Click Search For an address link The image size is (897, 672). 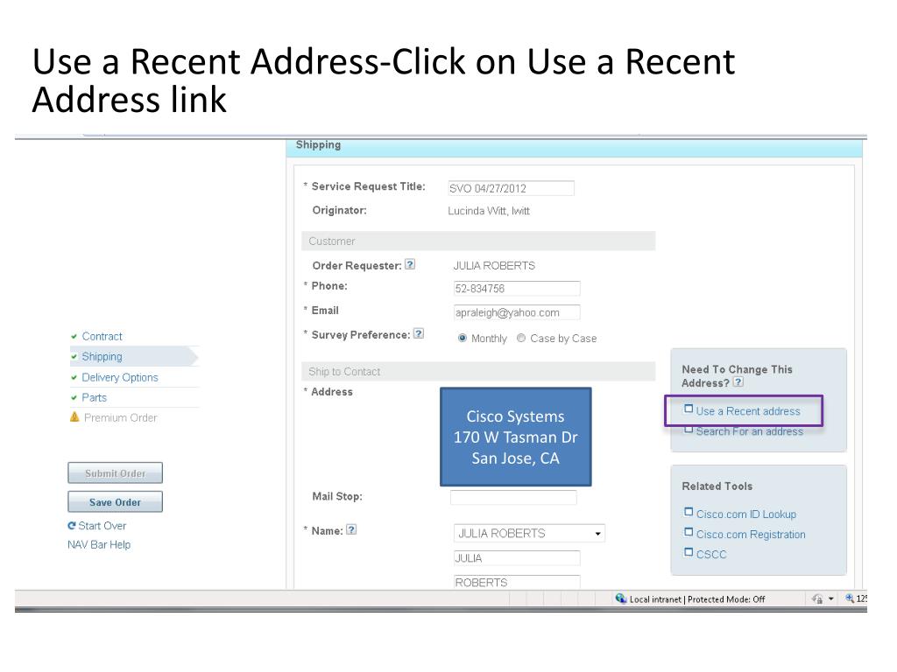(750, 431)
